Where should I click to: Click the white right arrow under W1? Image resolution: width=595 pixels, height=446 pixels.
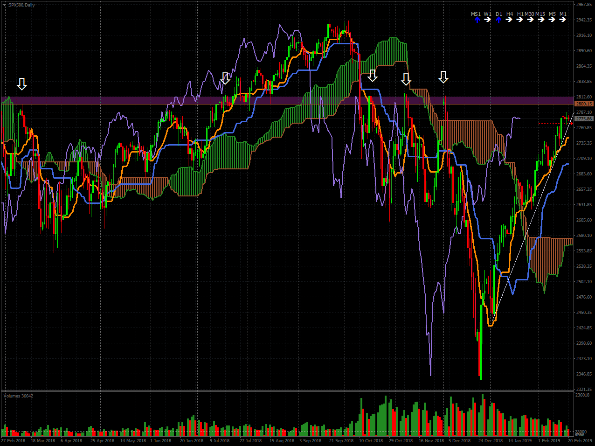pyautogui.click(x=488, y=20)
